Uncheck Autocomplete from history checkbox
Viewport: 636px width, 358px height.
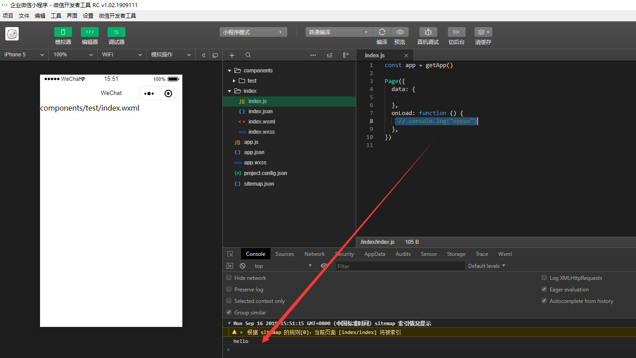point(544,301)
